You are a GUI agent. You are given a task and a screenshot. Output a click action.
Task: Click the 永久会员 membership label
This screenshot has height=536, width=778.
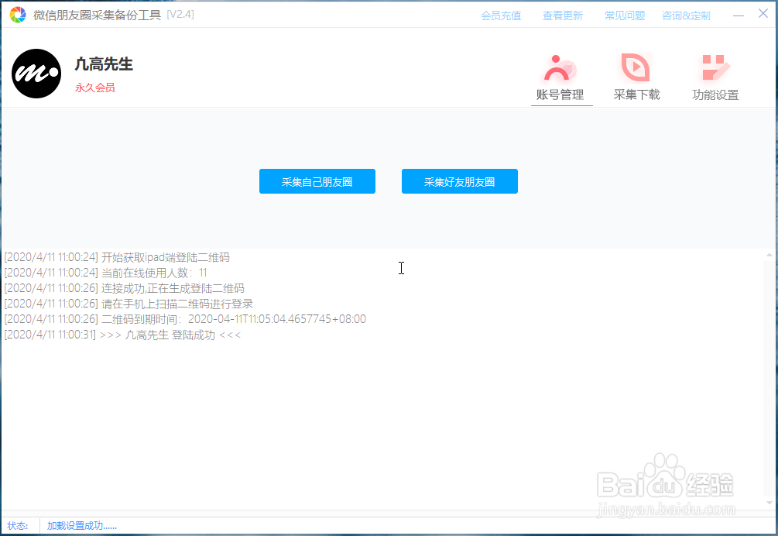tap(94, 88)
